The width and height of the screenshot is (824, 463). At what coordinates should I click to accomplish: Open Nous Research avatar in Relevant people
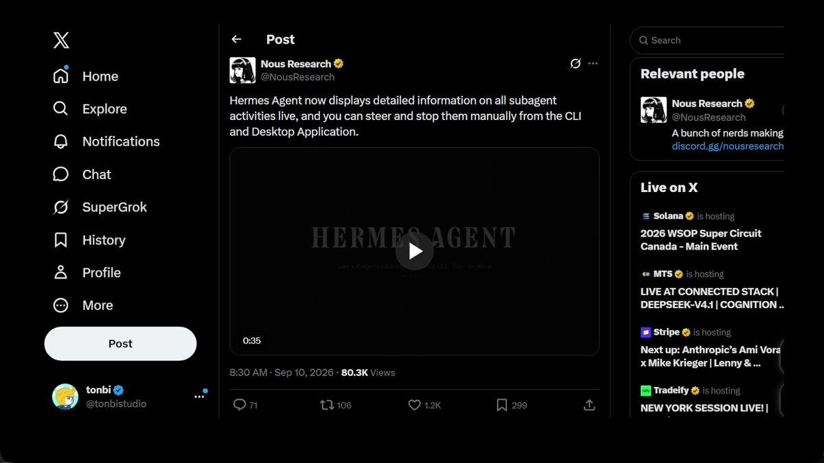654,110
